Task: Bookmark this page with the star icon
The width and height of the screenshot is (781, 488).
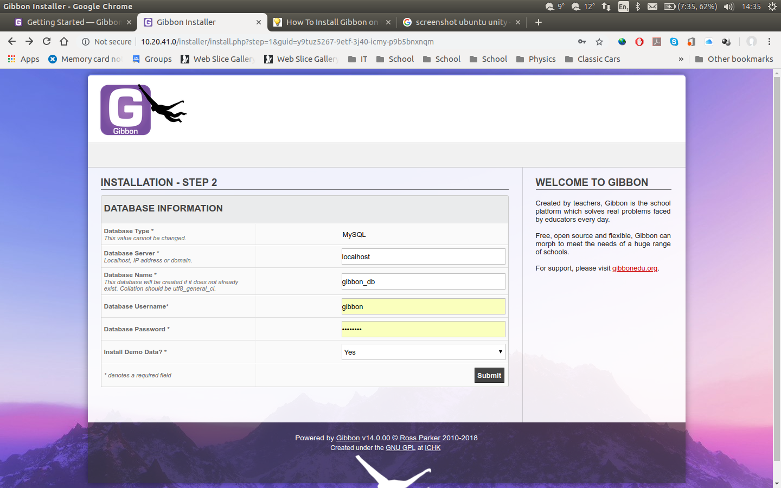Action: tap(599, 42)
